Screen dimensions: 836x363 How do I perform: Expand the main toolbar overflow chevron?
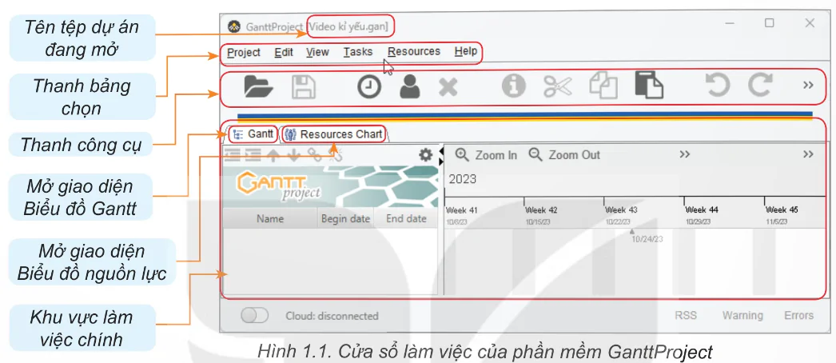808,86
